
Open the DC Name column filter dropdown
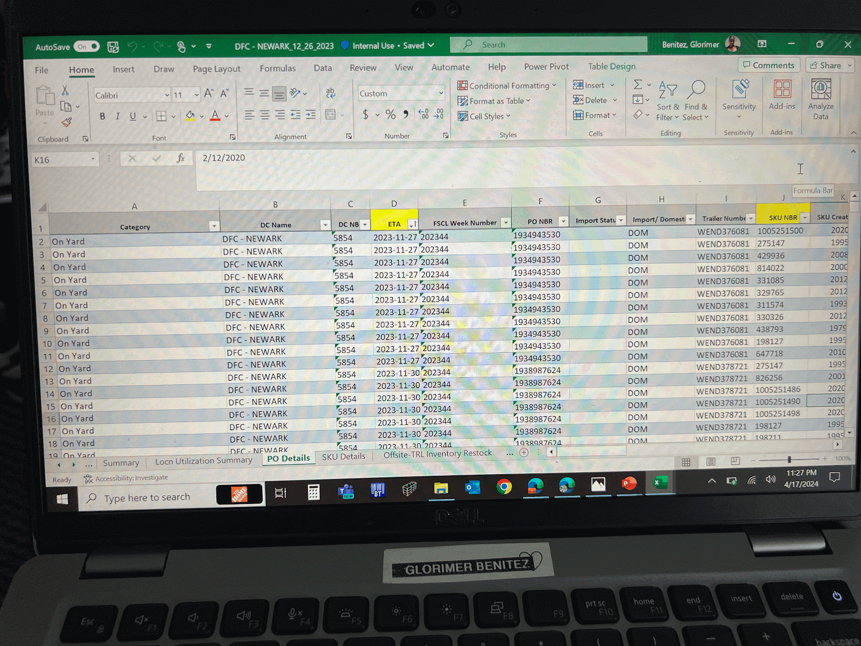click(325, 224)
